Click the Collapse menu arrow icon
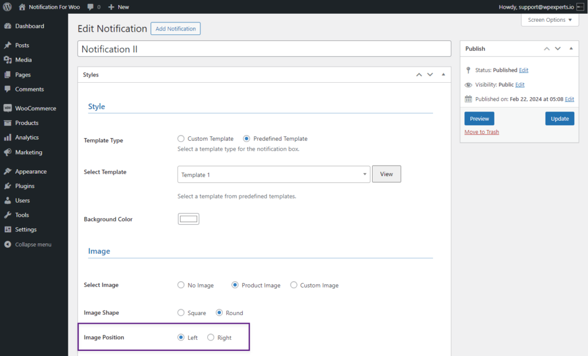Image resolution: width=588 pixels, height=356 pixels. tap(7, 244)
